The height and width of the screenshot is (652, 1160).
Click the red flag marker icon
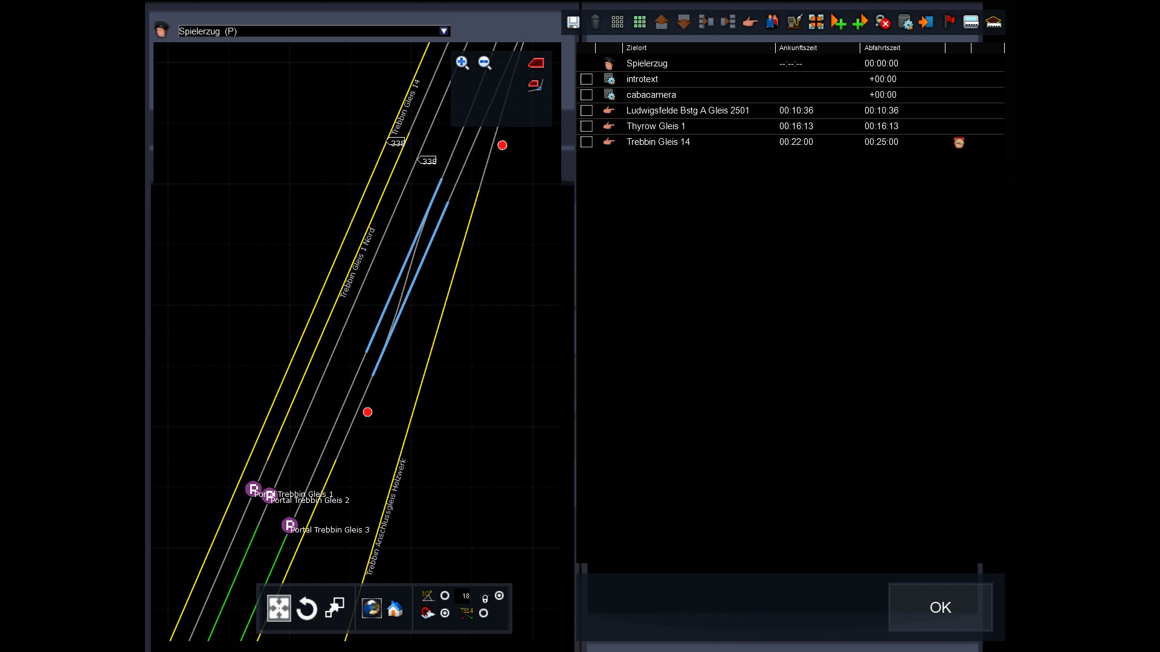coord(949,22)
